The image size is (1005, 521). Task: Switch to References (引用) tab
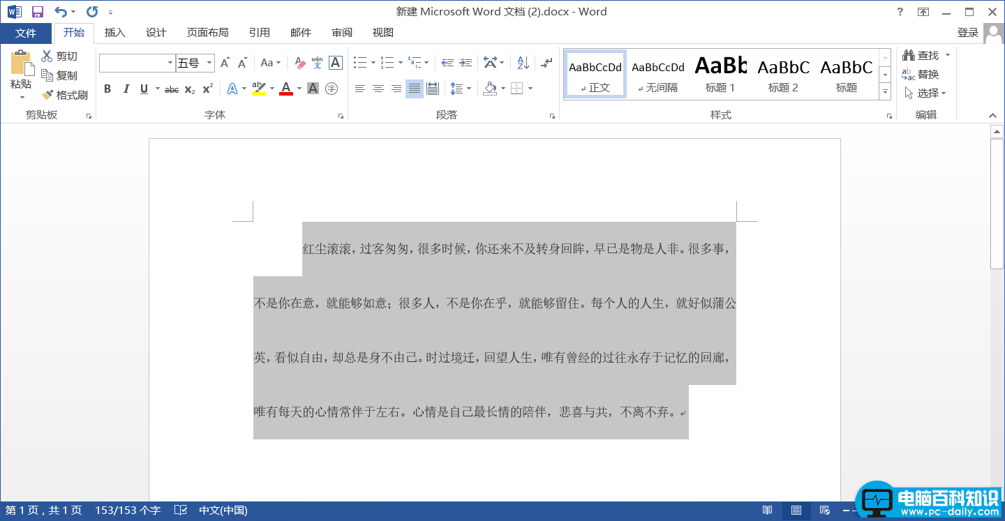coord(260,33)
